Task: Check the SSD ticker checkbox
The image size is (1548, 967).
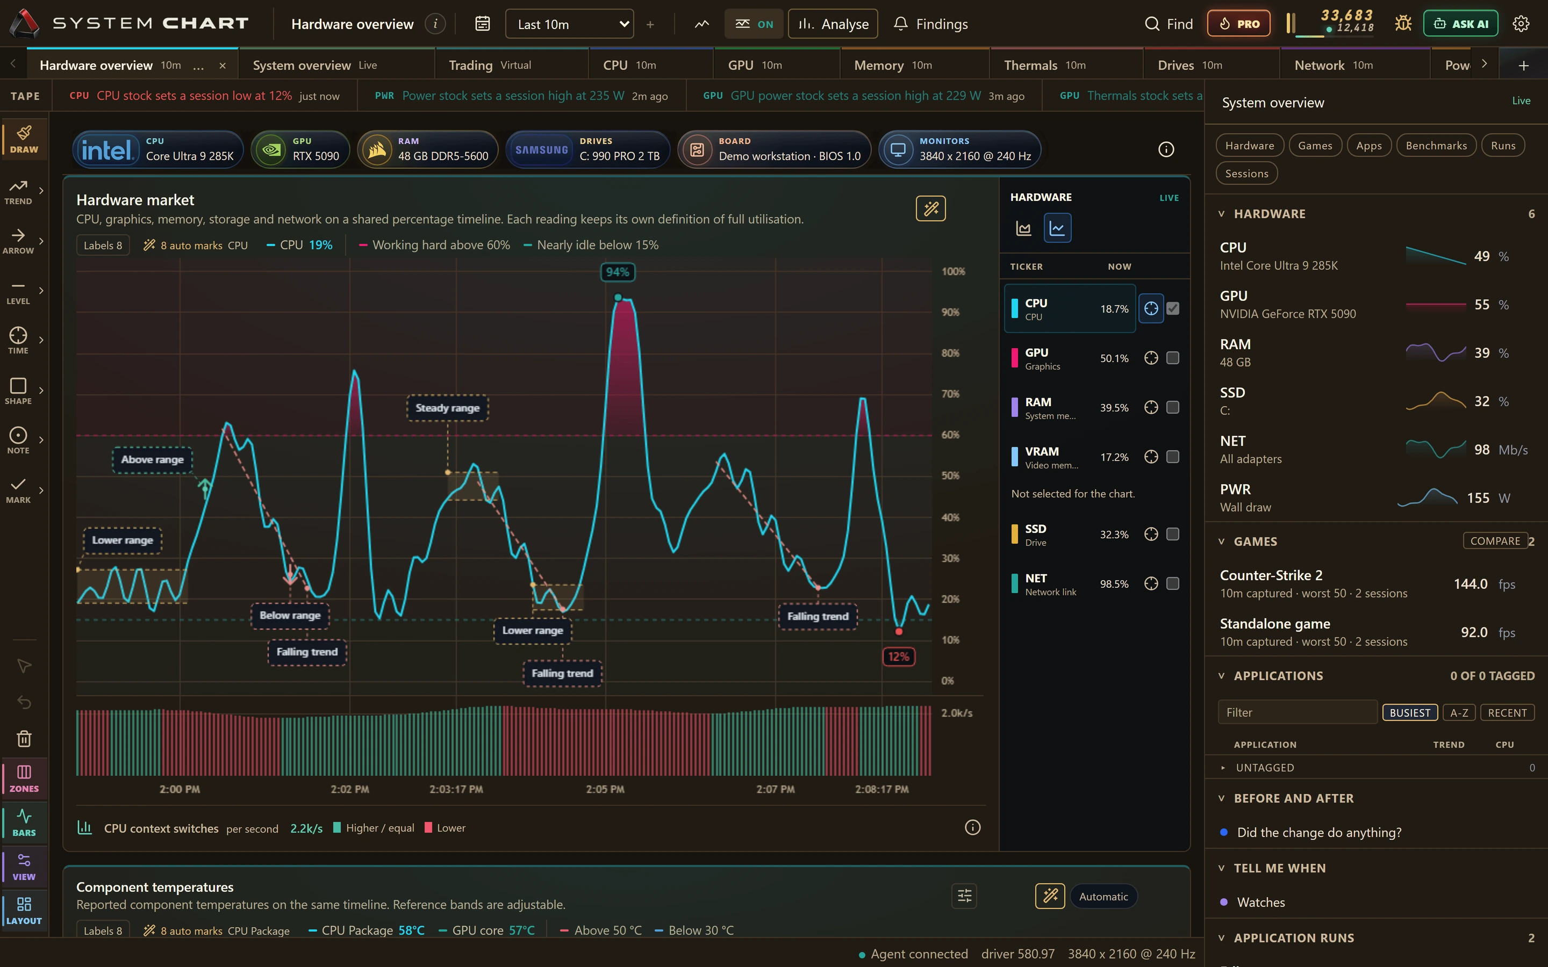Action: click(x=1172, y=534)
